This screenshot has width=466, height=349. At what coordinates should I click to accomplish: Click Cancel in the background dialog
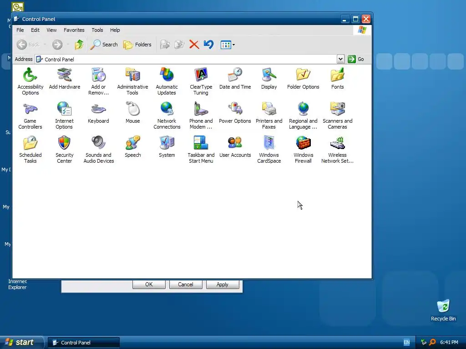pos(186,284)
